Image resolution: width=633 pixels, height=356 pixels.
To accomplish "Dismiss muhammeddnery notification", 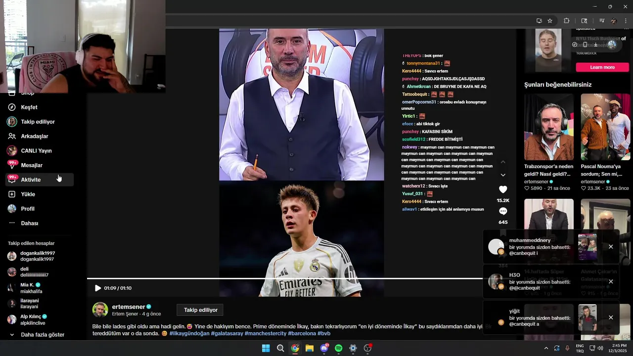I will click(x=611, y=247).
